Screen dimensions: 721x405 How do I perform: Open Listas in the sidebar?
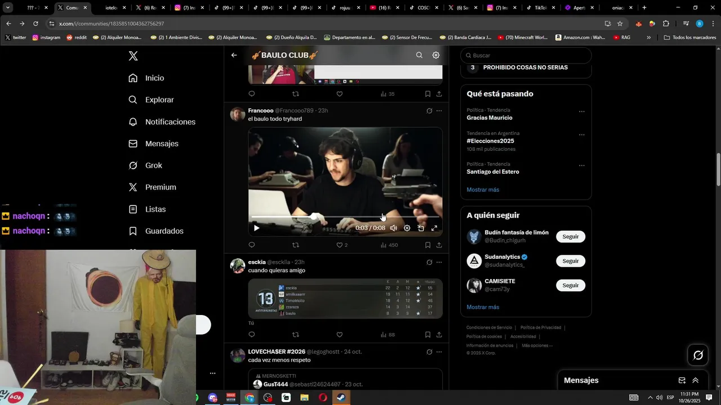147,209
